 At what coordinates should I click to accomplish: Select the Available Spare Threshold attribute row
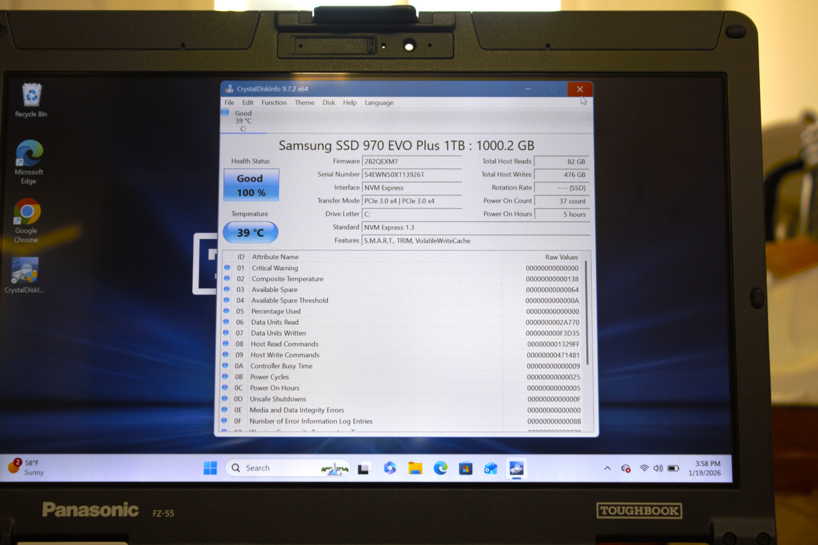click(x=403, y=300)
